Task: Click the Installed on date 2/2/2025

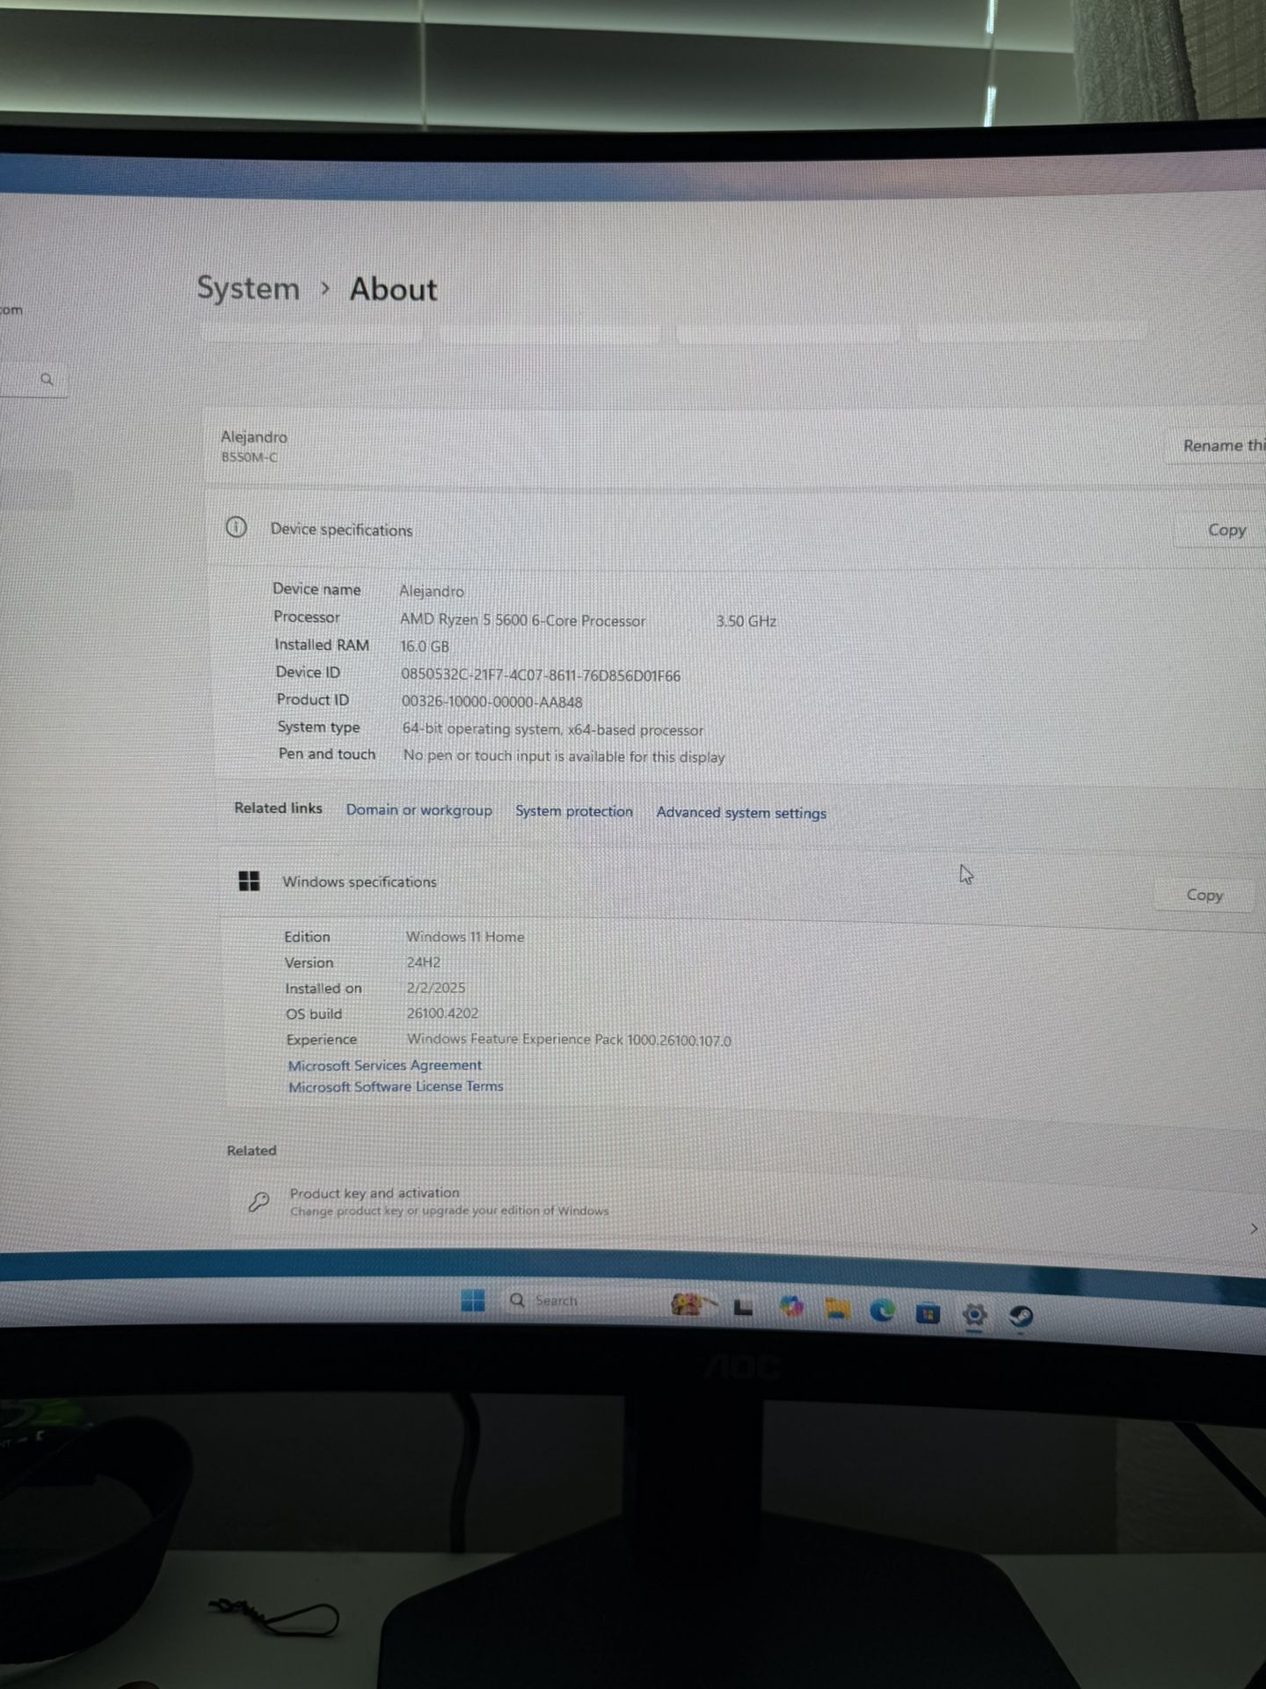Action: [436, 988]
